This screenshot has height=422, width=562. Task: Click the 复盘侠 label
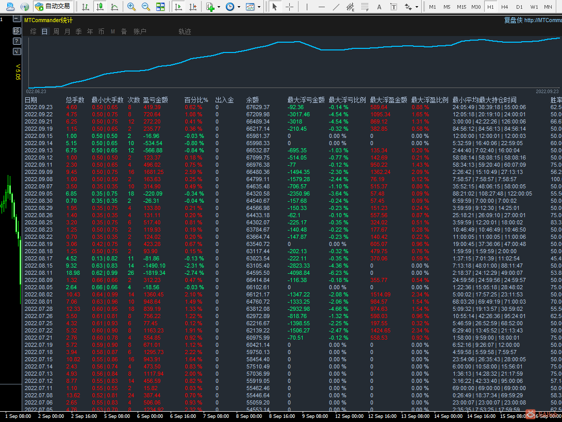pos(513,21)
